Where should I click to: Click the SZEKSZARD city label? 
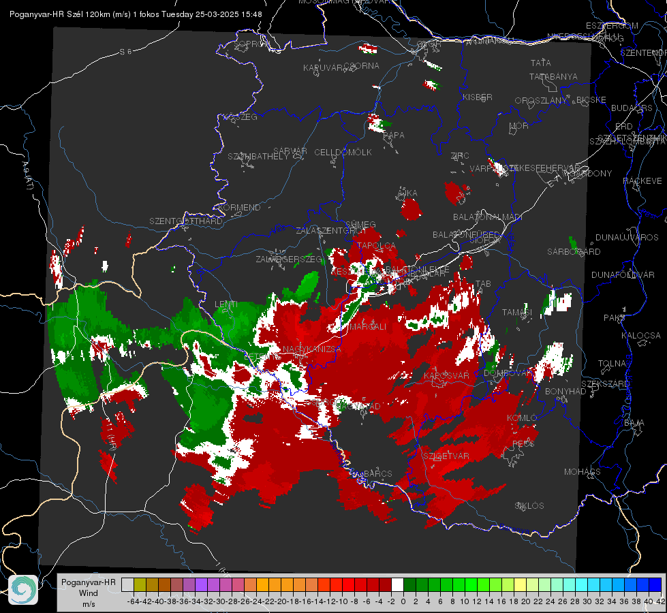click(x=606, y=384)
